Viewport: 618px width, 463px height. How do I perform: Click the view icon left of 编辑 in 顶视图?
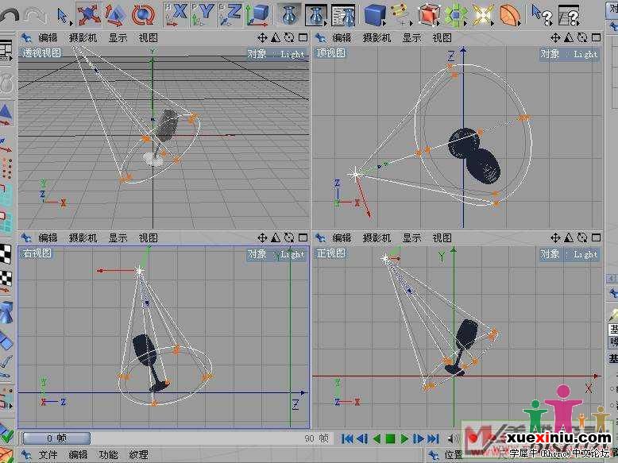pyautogui.click(x=320, y=38)
